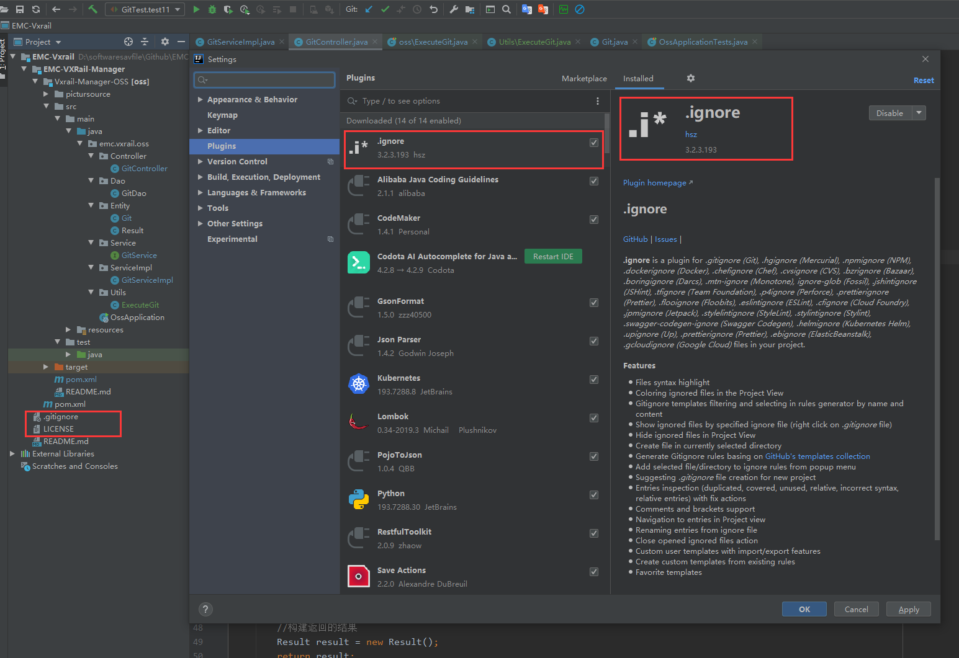Uncheck the .ignore plugin checkbox
Viewport: 959px width, 658px height.
click(x=594, y=143)
